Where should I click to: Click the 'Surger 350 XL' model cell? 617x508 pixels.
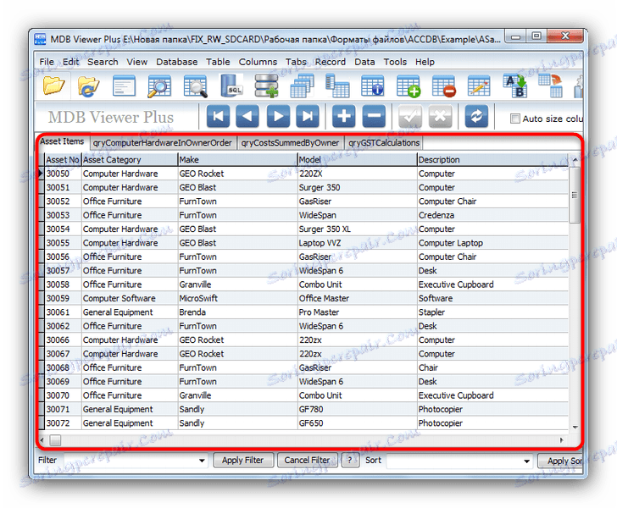(x=358, y=229)
